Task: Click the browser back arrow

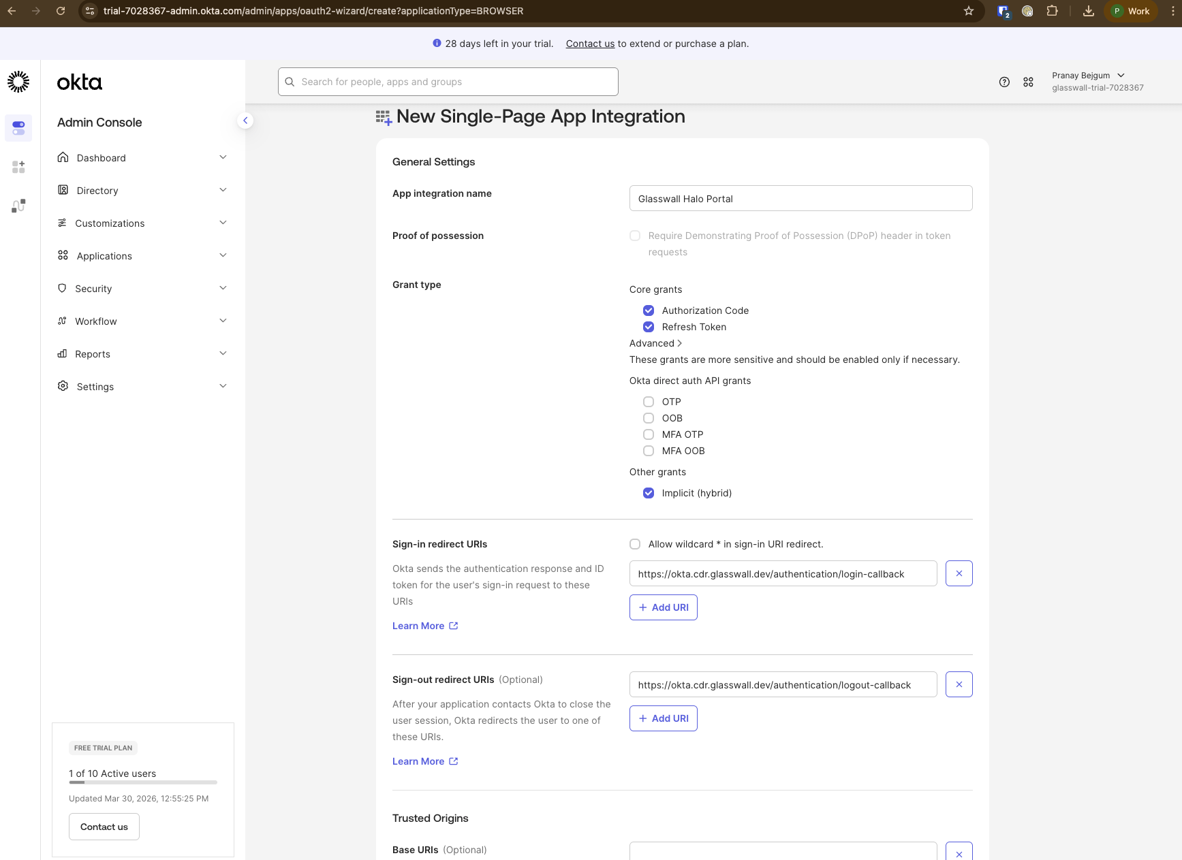Action: (12, 11)
